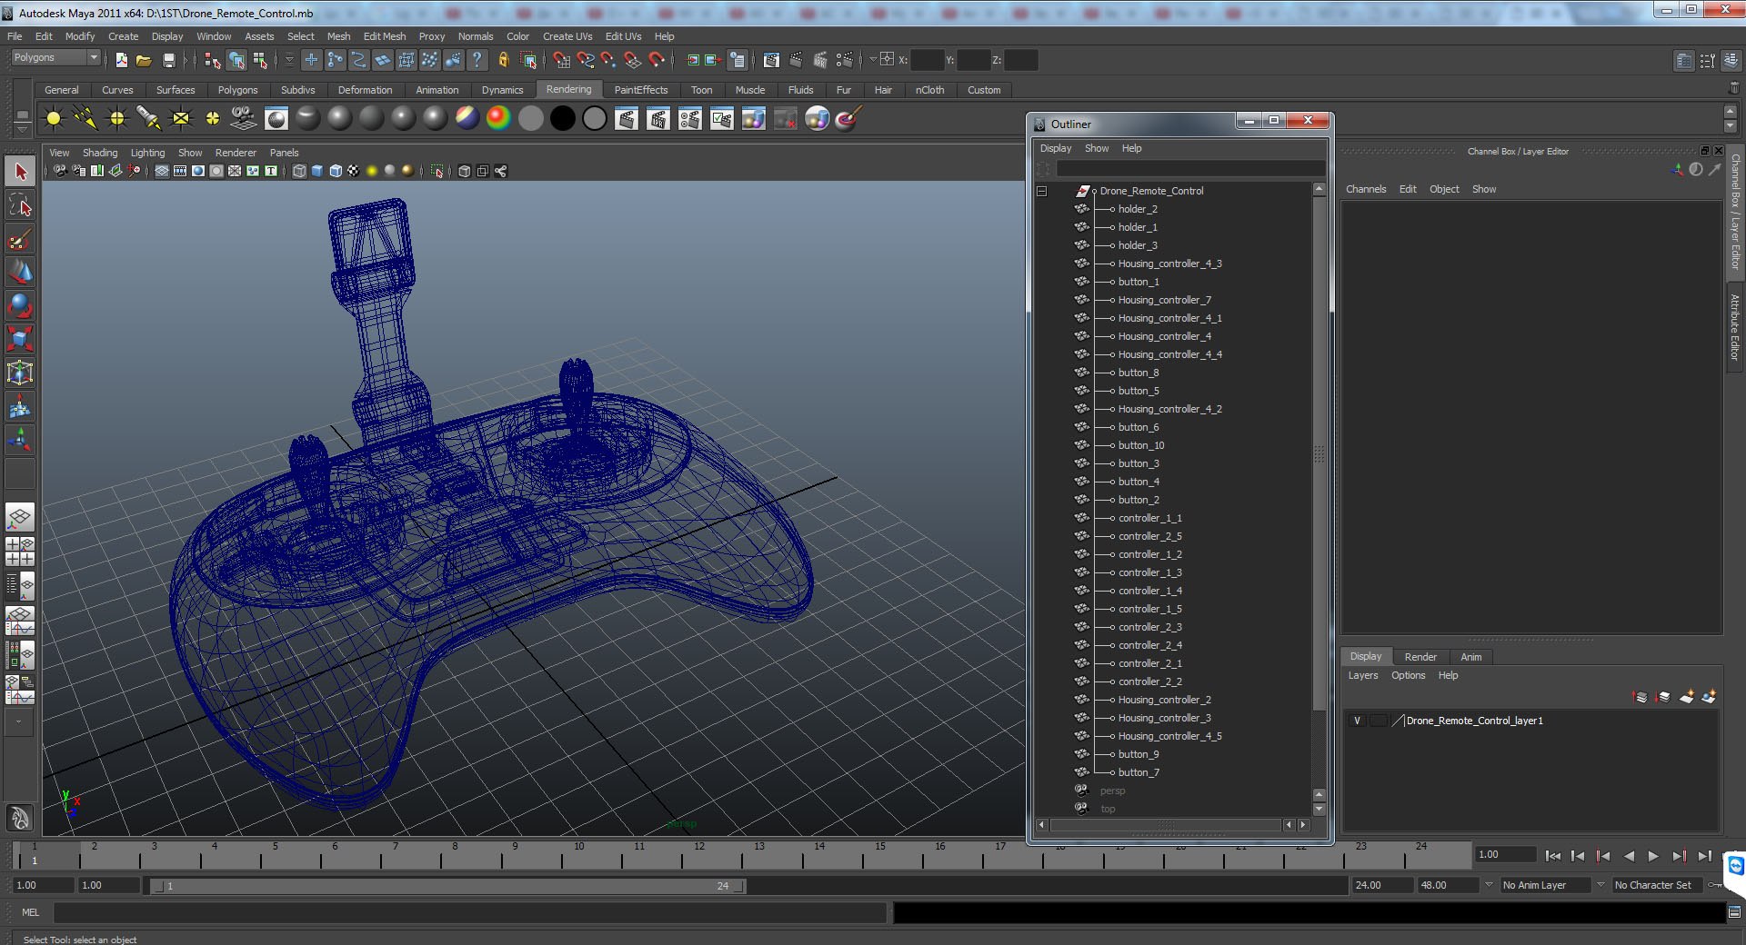Open the Panels menu in the viewport

click(284, 153)
